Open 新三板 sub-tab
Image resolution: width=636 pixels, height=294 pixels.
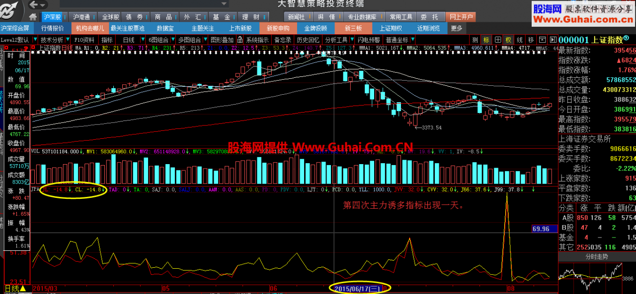(x=353, y=28)
